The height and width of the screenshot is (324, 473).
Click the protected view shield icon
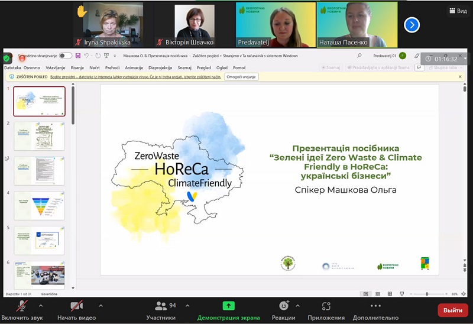tap(12, 77)
